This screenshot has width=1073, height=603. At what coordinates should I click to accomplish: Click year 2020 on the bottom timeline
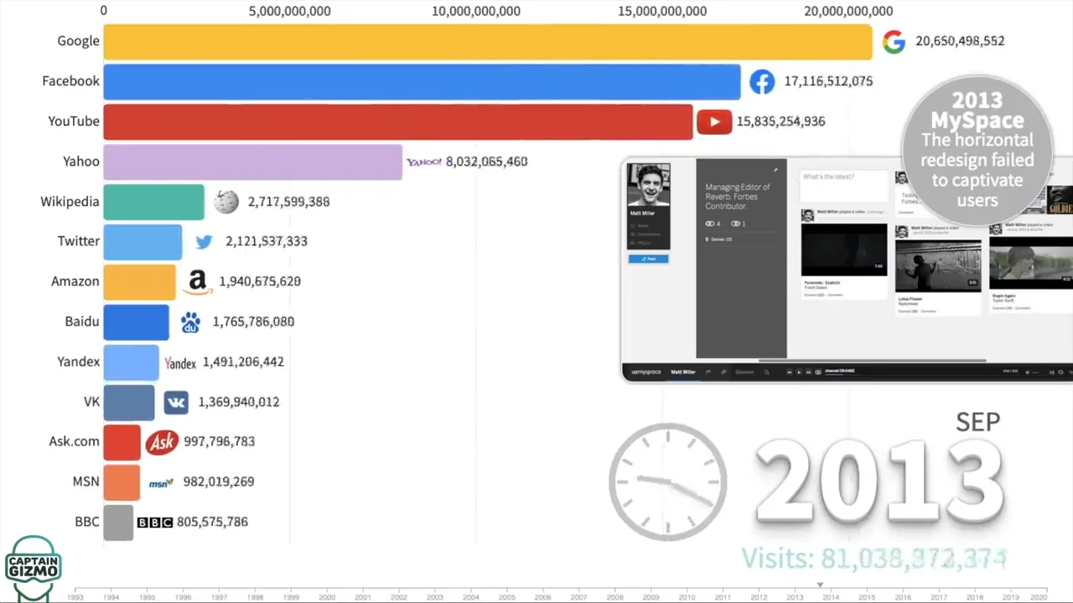(1039, 597)
